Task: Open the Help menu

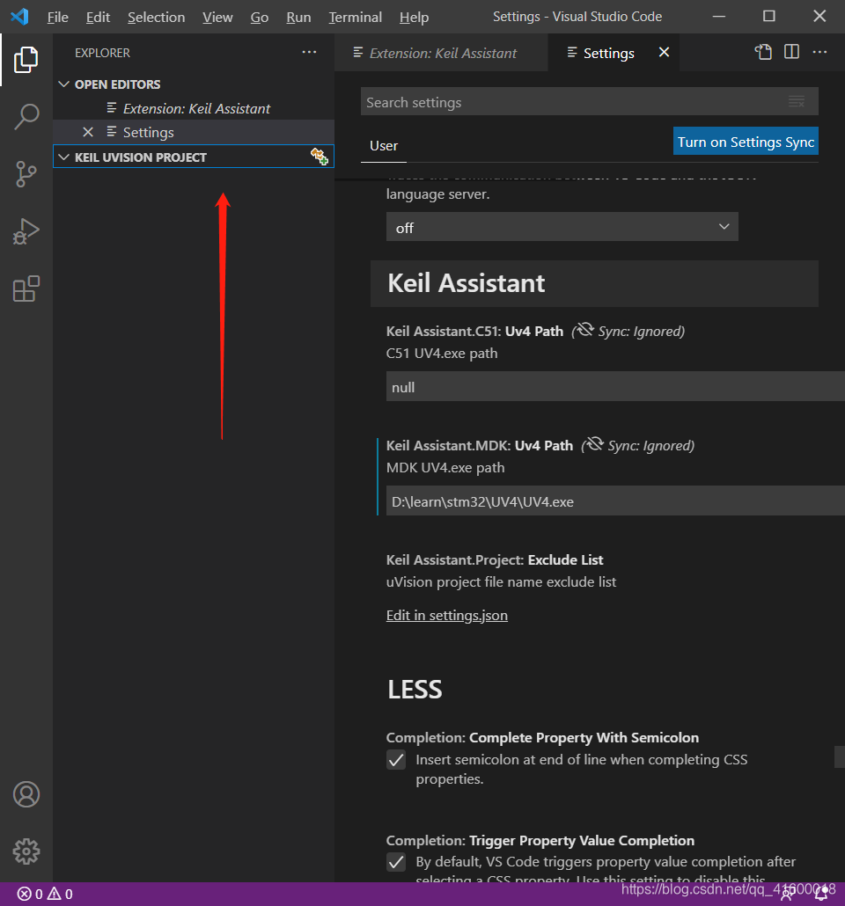Action: click(x=414, y=18)
